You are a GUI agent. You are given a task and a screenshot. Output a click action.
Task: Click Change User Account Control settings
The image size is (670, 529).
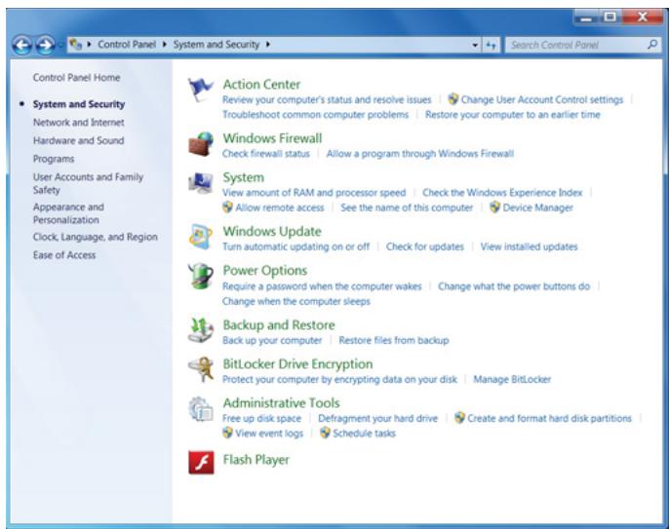(x=542, y=99)
